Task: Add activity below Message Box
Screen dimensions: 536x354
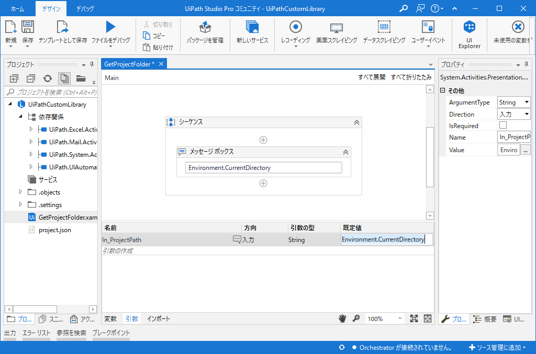Action: click(x=263, y=184)
